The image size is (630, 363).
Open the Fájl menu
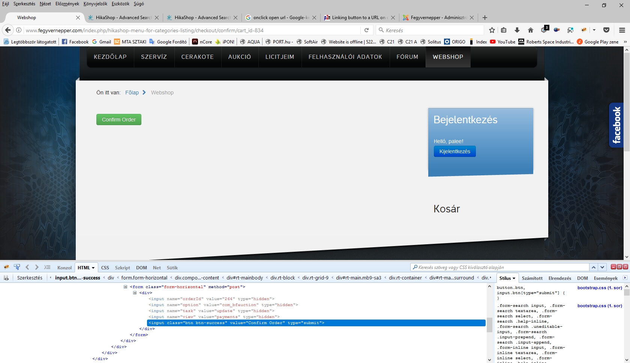coord(6,4)
